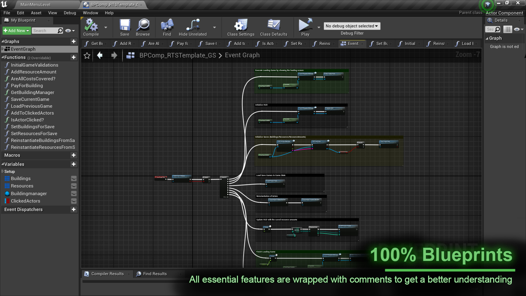This screenshot has width=526, height=296.
Task: Select the SaveCurrentGame function
Action: point(30,99)
